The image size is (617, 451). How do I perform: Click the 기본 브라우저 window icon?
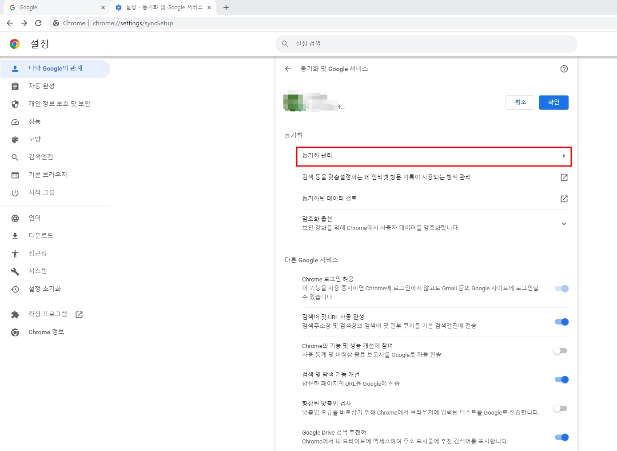pos(15,175)
